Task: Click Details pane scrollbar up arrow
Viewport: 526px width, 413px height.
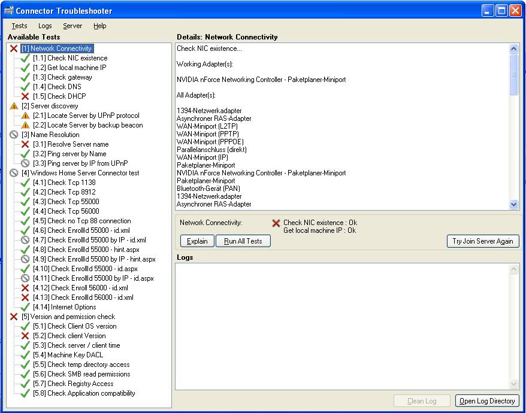Action: point(513,49)
